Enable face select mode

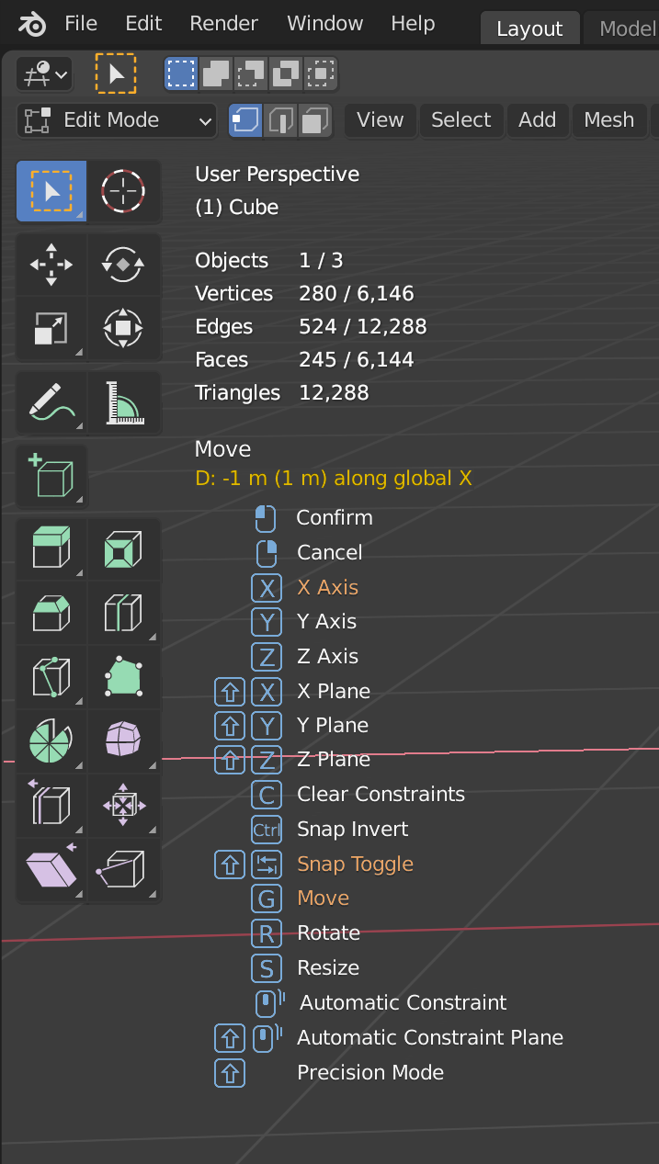pos(315,120)
